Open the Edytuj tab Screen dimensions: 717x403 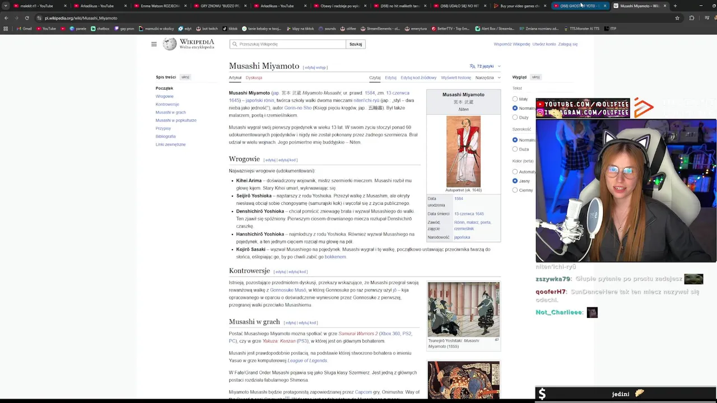pyautogui.click(x=390, y=78)
